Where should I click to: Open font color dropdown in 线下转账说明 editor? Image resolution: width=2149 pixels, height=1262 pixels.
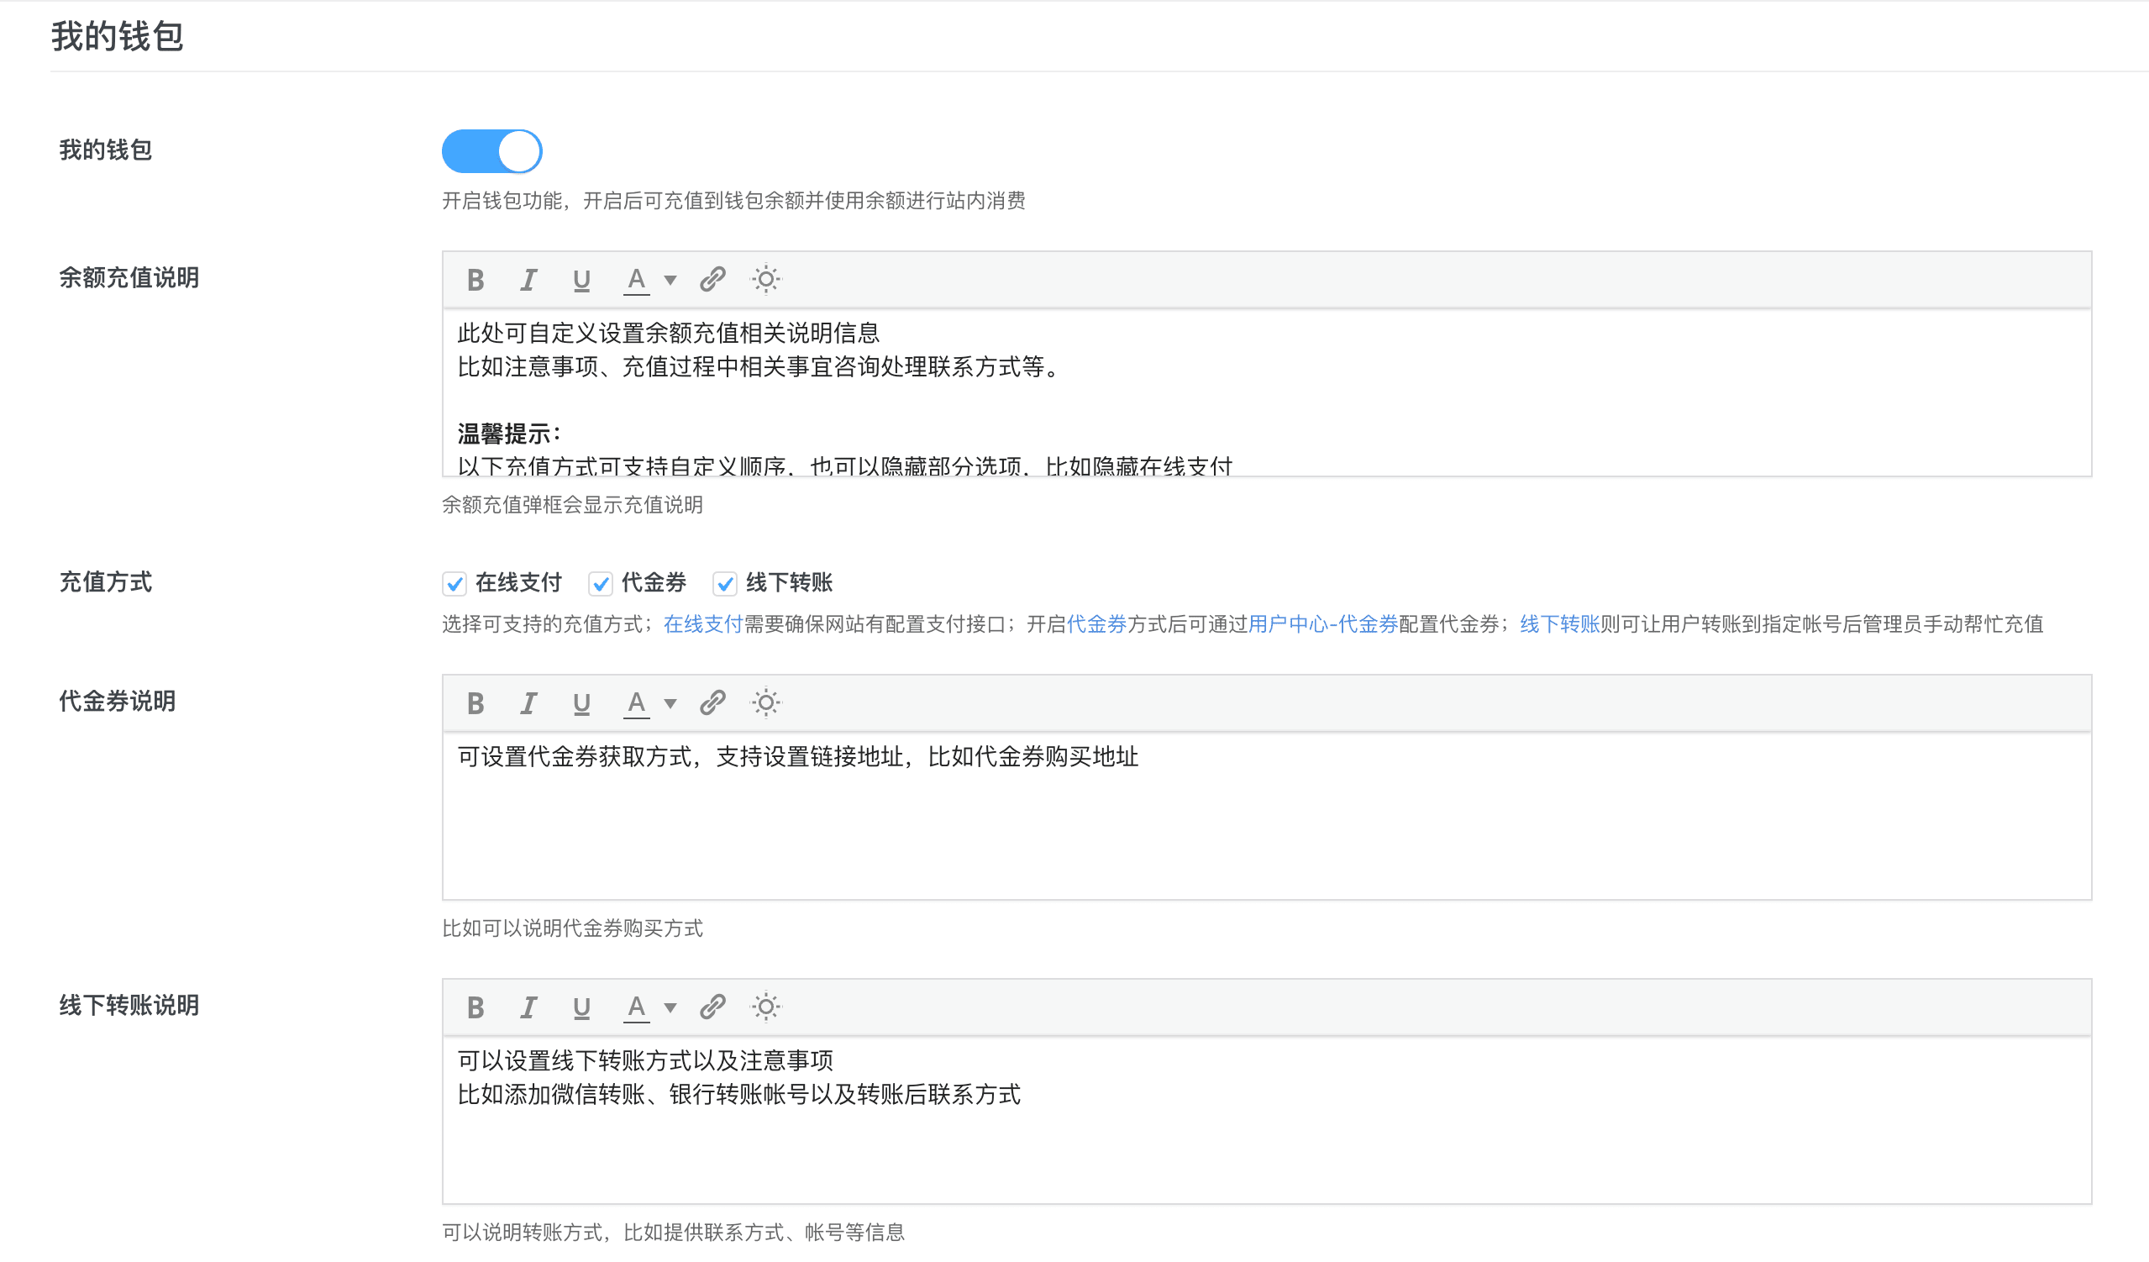tap(670, 1009)
